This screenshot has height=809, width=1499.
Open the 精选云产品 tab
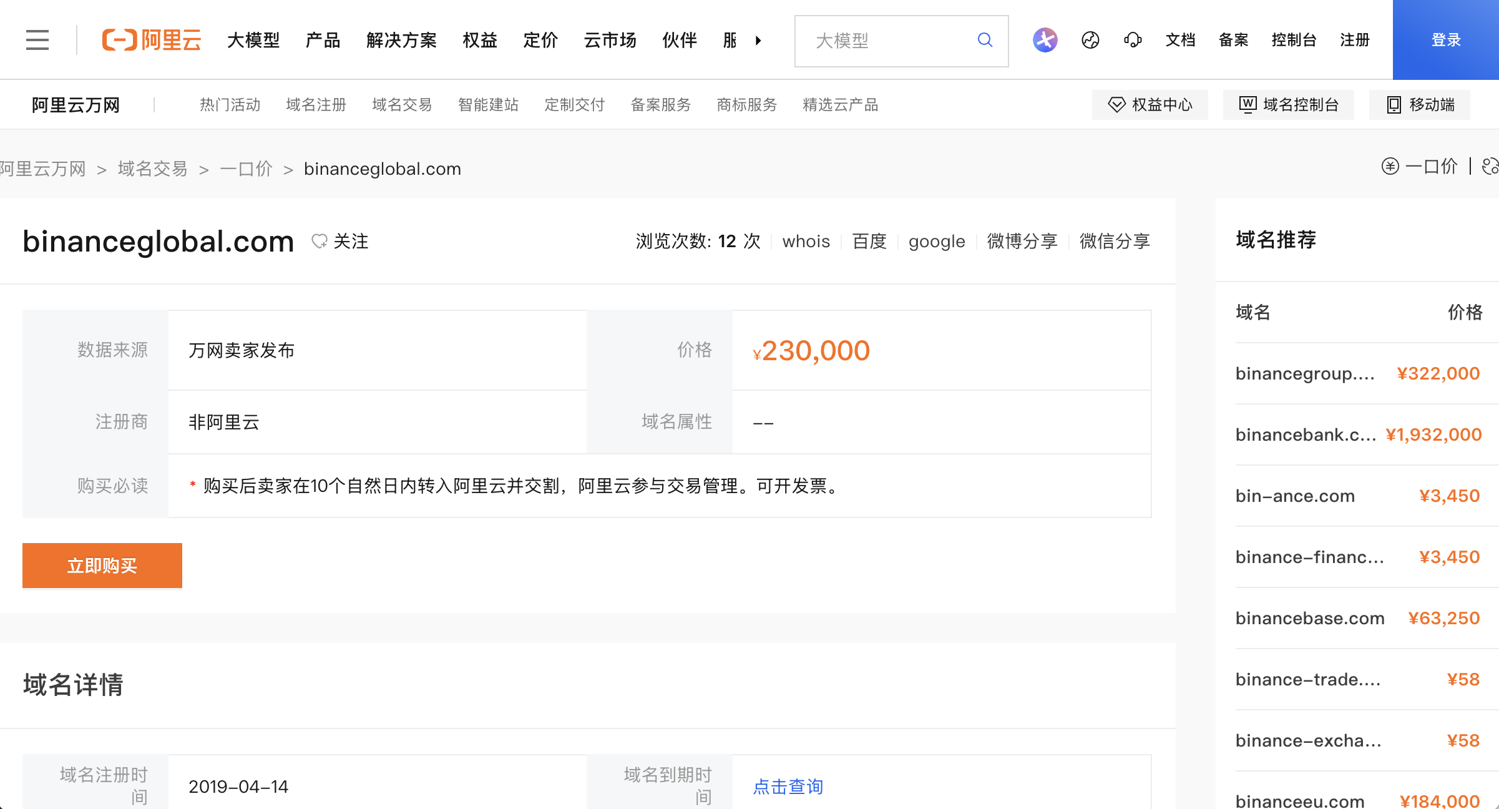click(x=841, y=104)
